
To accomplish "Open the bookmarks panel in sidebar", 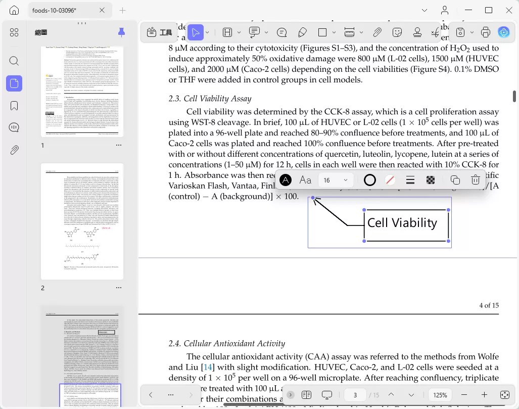I will tap(14, 106).
